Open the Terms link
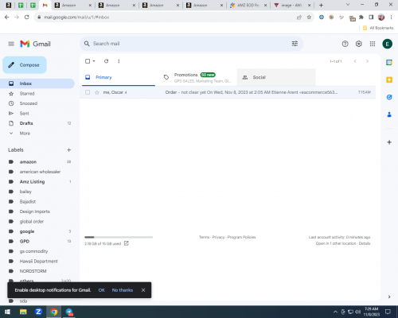 [x=204, y=237]
